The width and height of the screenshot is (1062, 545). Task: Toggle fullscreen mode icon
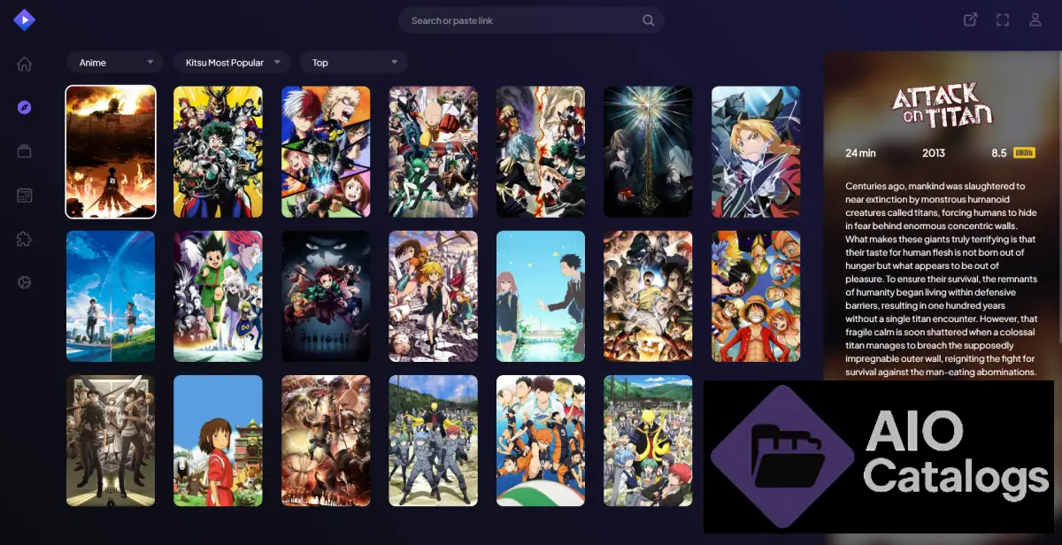pos(1003,19)
